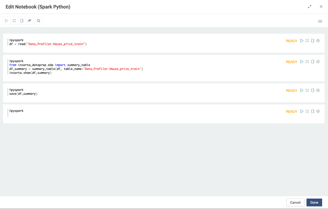Toggle show/hide output for all paragraphs in toolbar
Viewport: 328px width, 209px height.
pos(22,21)
